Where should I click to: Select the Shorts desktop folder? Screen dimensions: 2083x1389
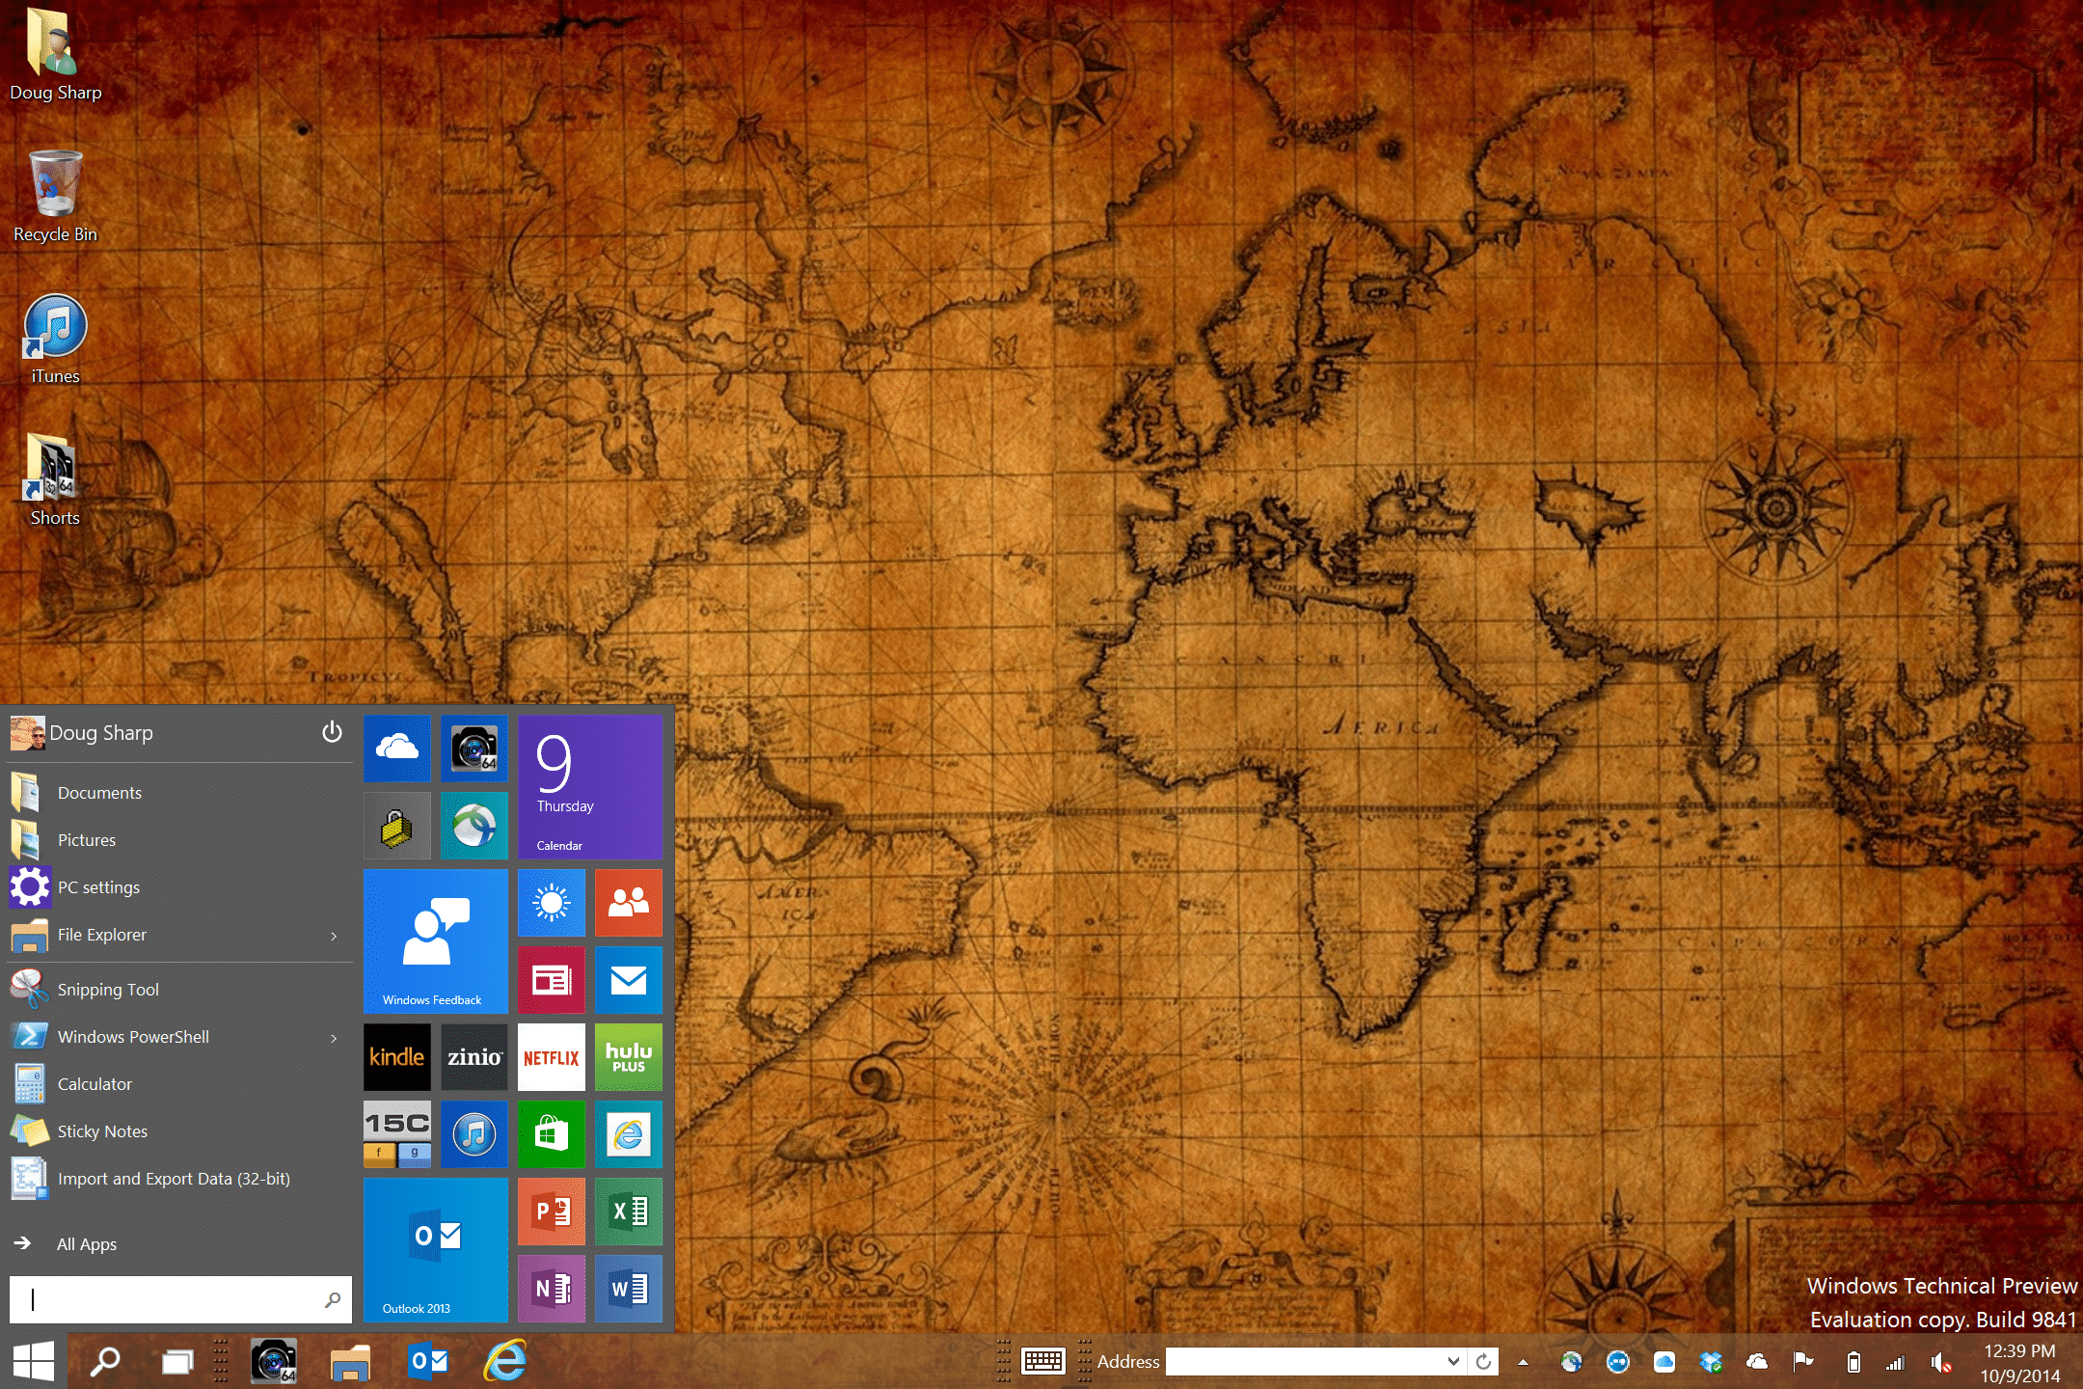(55, 480)
